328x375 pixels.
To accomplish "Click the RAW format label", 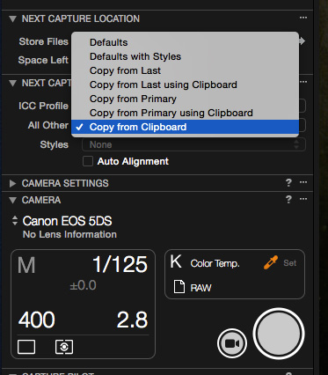I will (200, 288).
